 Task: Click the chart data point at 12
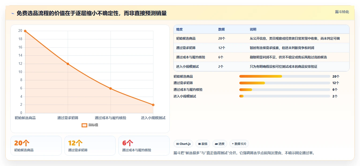[68, 64]
